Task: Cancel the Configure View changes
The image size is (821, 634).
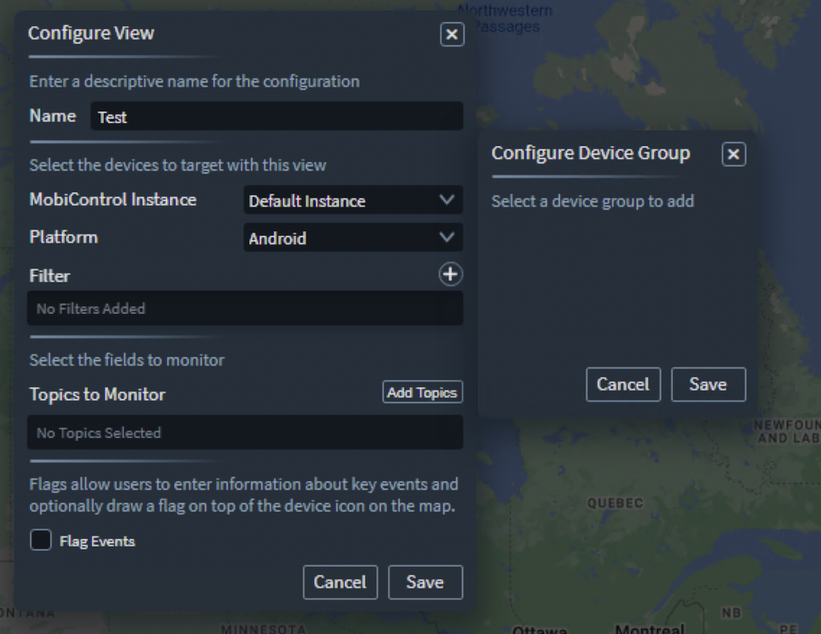Action: (340, 582)
